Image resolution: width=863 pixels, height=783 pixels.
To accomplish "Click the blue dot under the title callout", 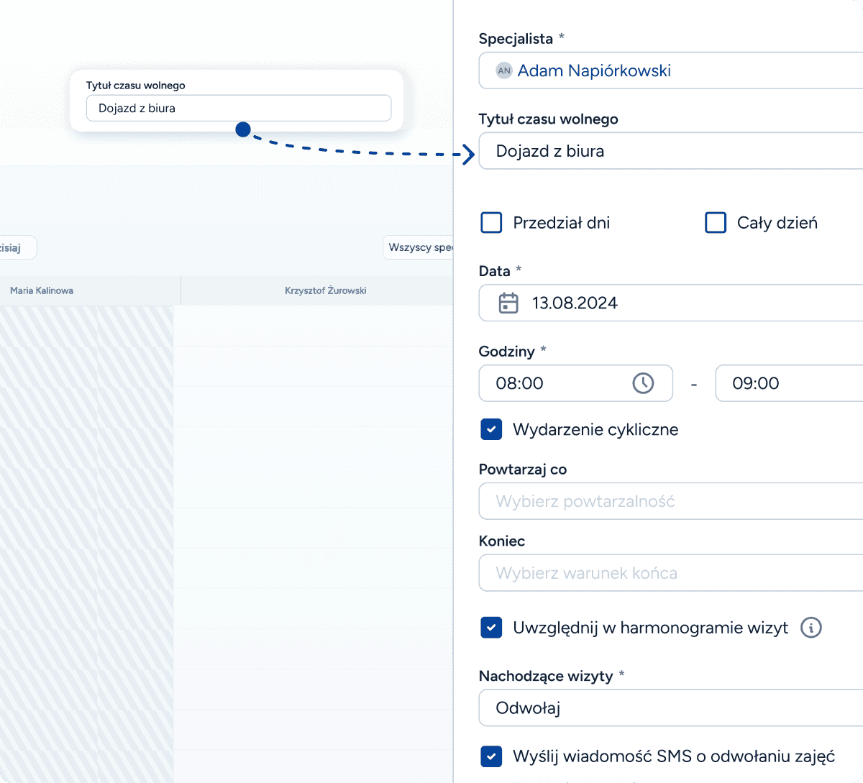I will (243, 129).
